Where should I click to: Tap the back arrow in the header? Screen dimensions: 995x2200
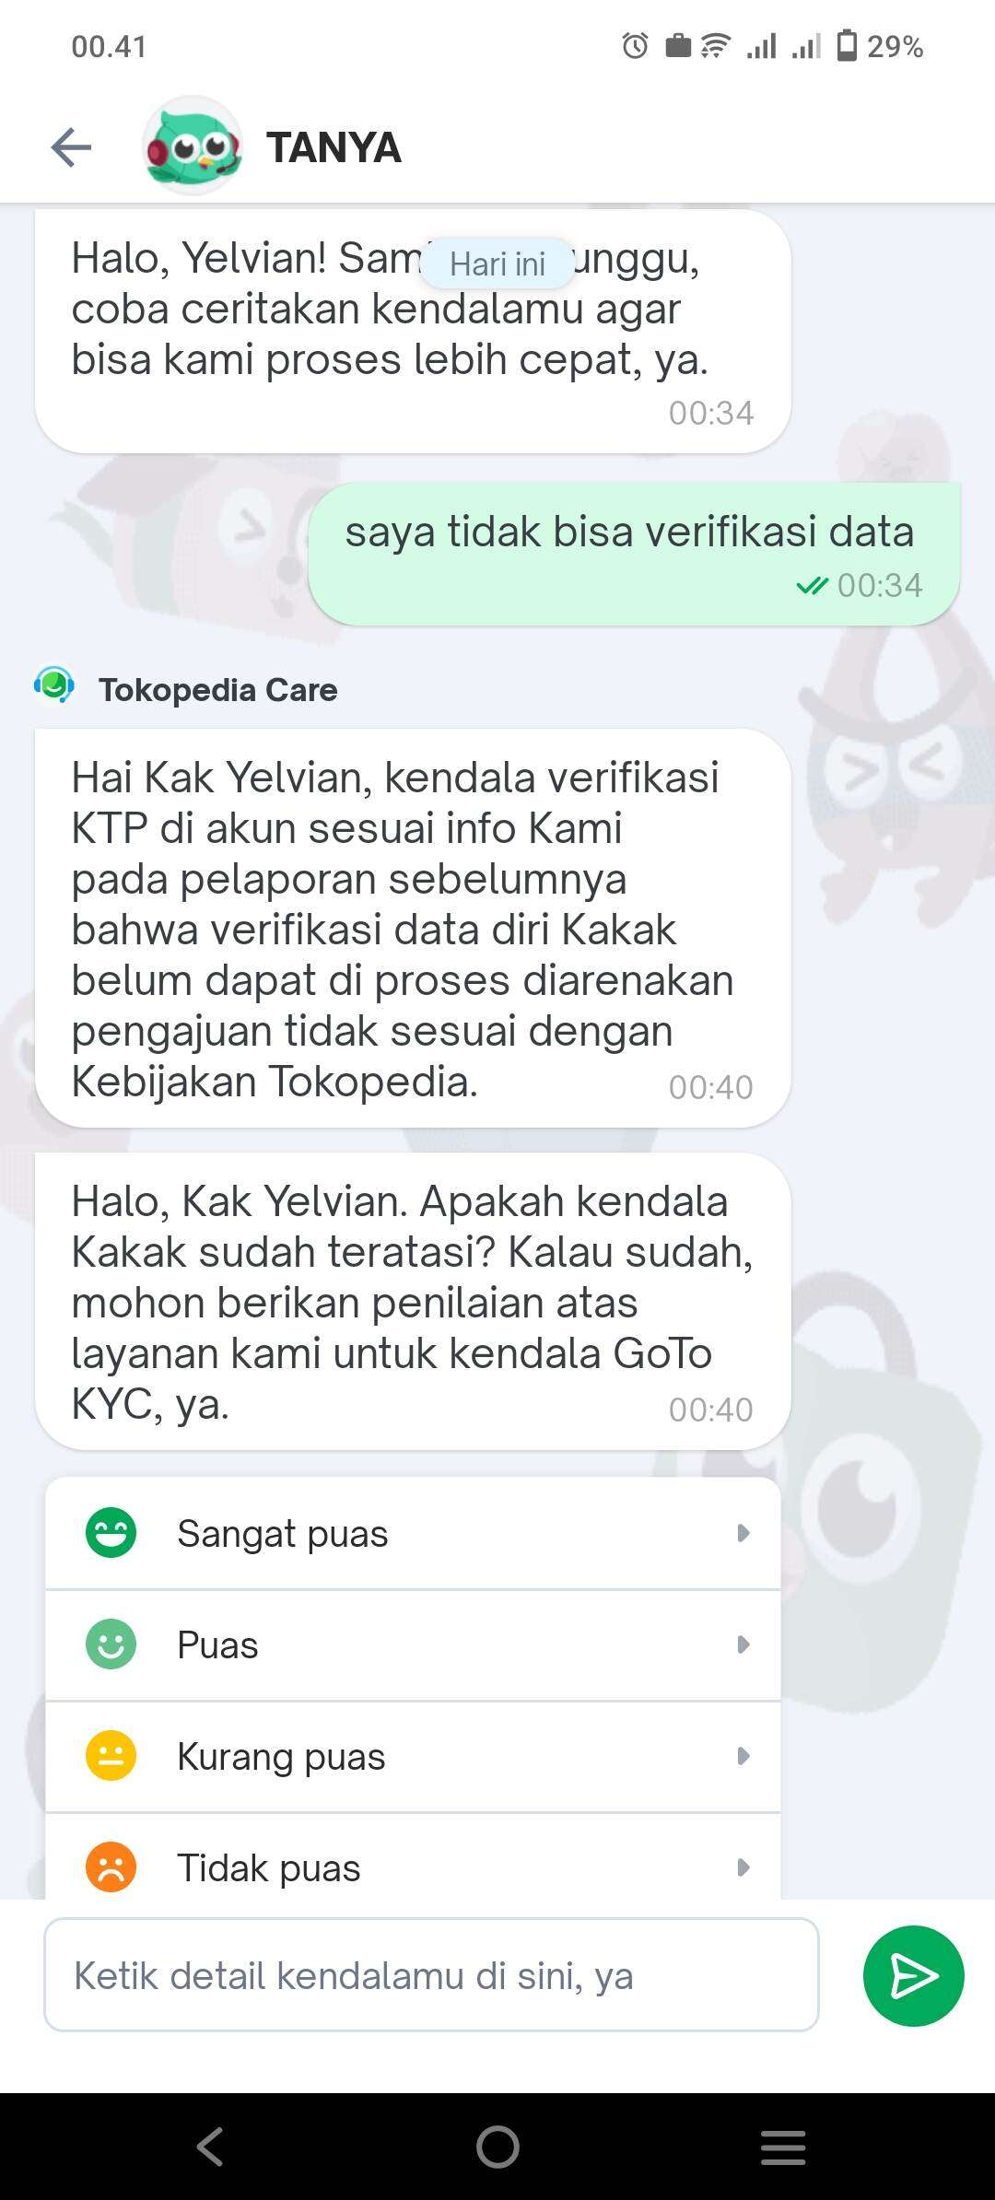71,147
